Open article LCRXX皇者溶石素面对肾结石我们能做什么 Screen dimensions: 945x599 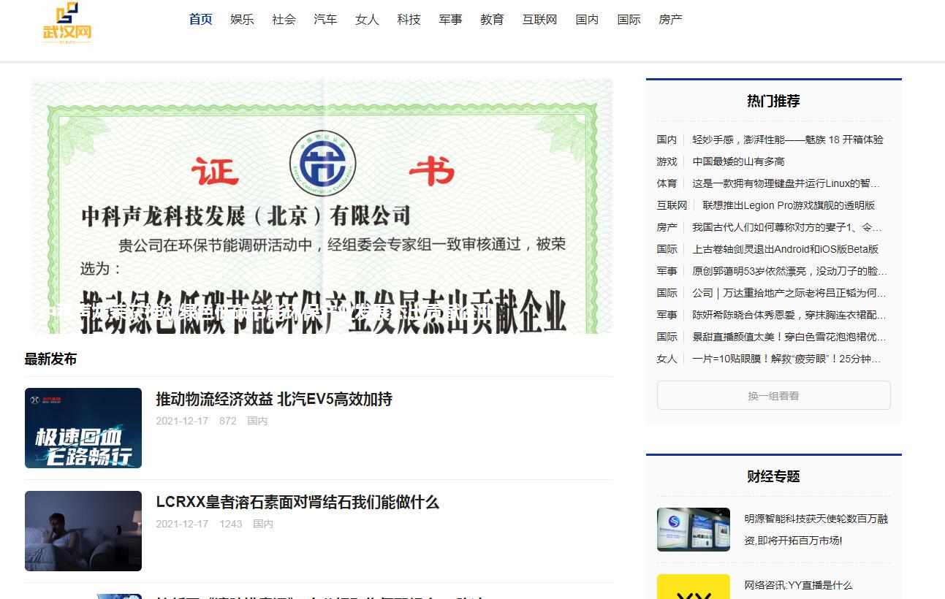(297, 502)
